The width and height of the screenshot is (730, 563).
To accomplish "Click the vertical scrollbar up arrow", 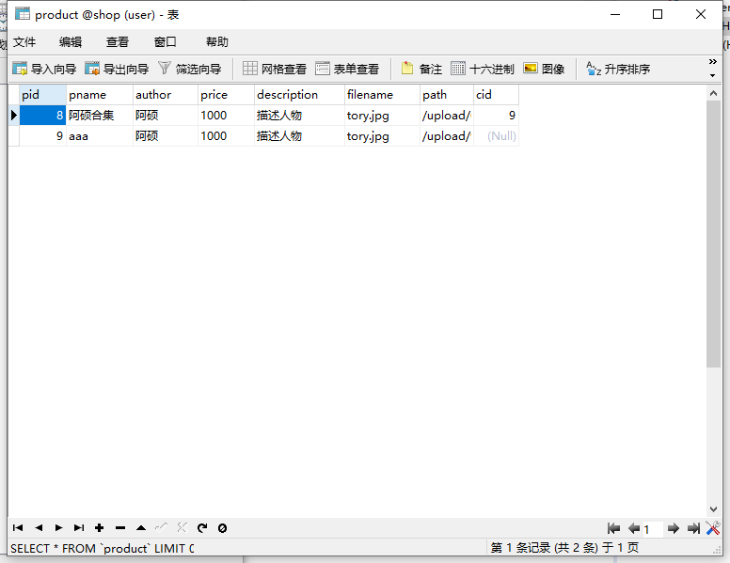I will click(x=713, y=93).
